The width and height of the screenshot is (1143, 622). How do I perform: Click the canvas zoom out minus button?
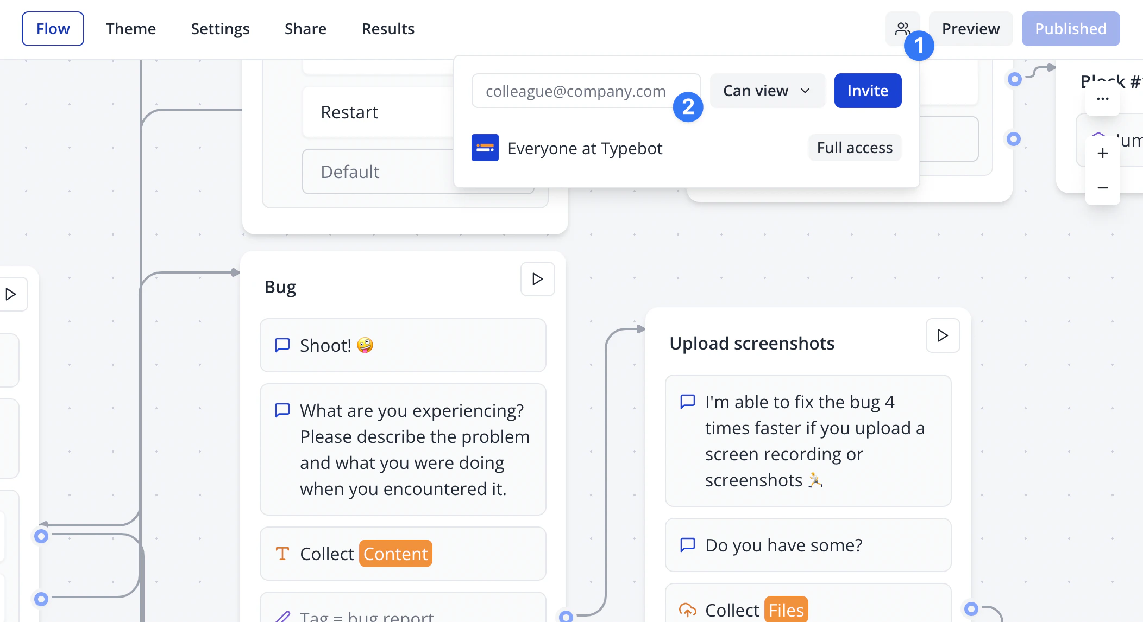[x=1102, y=188]
